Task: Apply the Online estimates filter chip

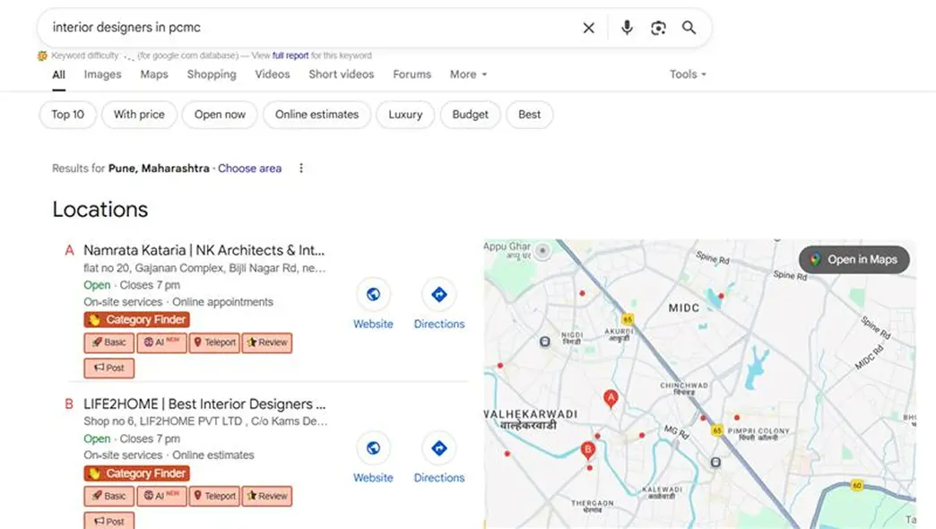Action: tap(317, 115)
